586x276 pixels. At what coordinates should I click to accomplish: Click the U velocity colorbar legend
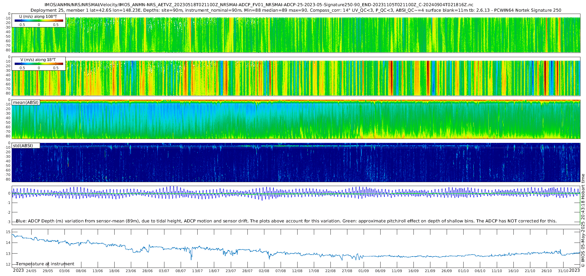pyautogui.click(x=38, y=20)
